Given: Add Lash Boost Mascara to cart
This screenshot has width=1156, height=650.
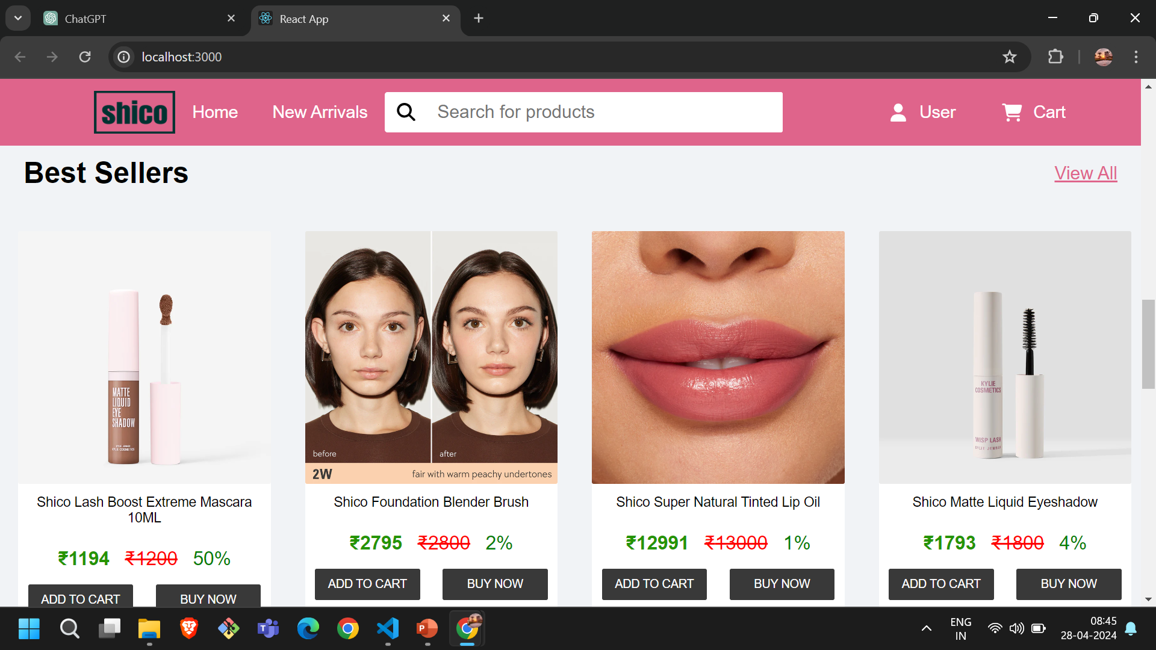Looking at the screenshot, I should coord(81,596).
